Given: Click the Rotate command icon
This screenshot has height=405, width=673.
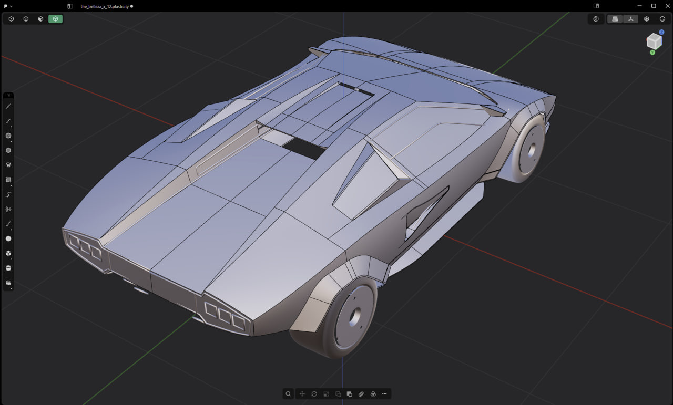Looking at the screenshot, I should (x=314, y=394).
